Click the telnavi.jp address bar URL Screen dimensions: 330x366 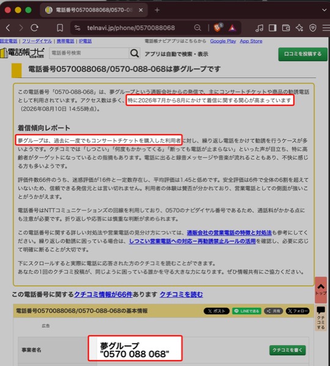click(x=131, y=28)
